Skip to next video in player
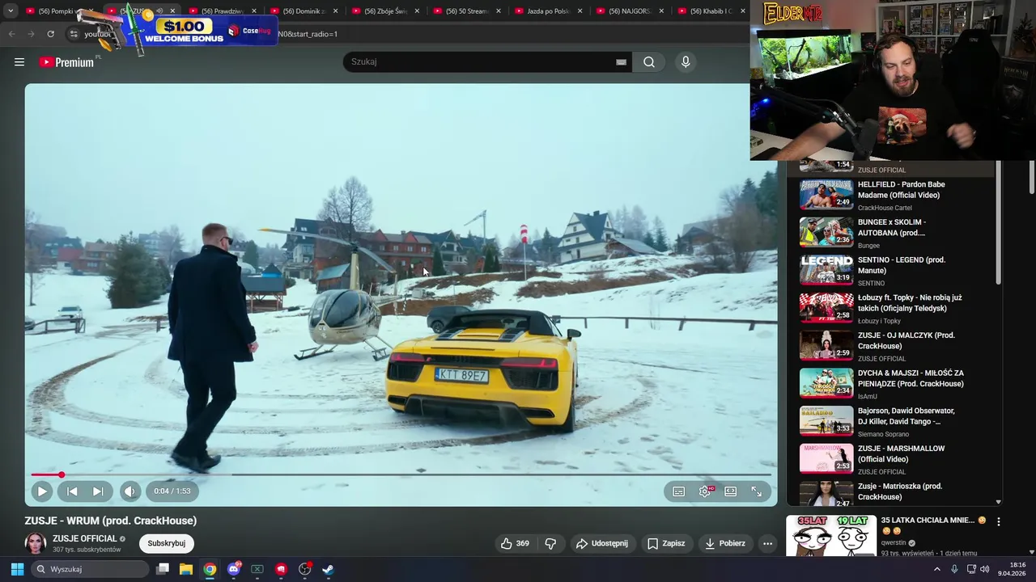Viewport: 1036px width, 582px height. (98, 491)
